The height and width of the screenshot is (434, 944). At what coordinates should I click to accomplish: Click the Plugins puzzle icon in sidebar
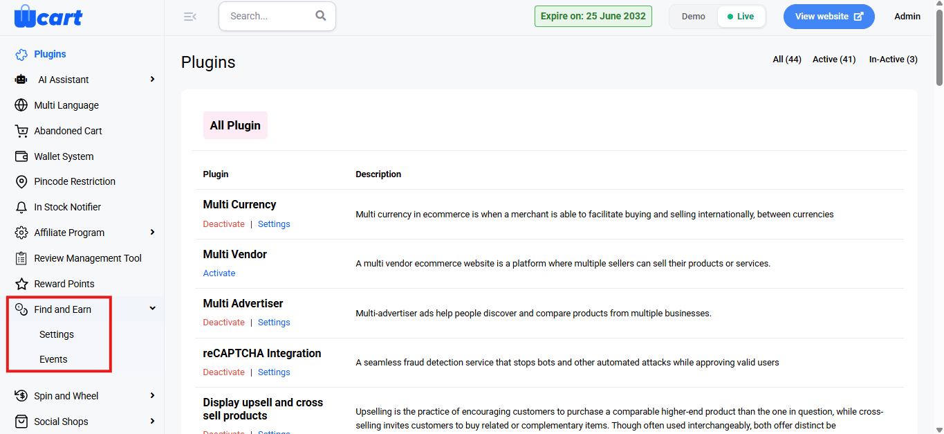click(21, 54)
